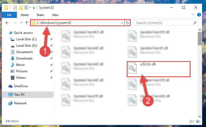Viewport: 206px width, 127px height.
Task: Expand the address bar history dropdown
Action: pos(122,23)
